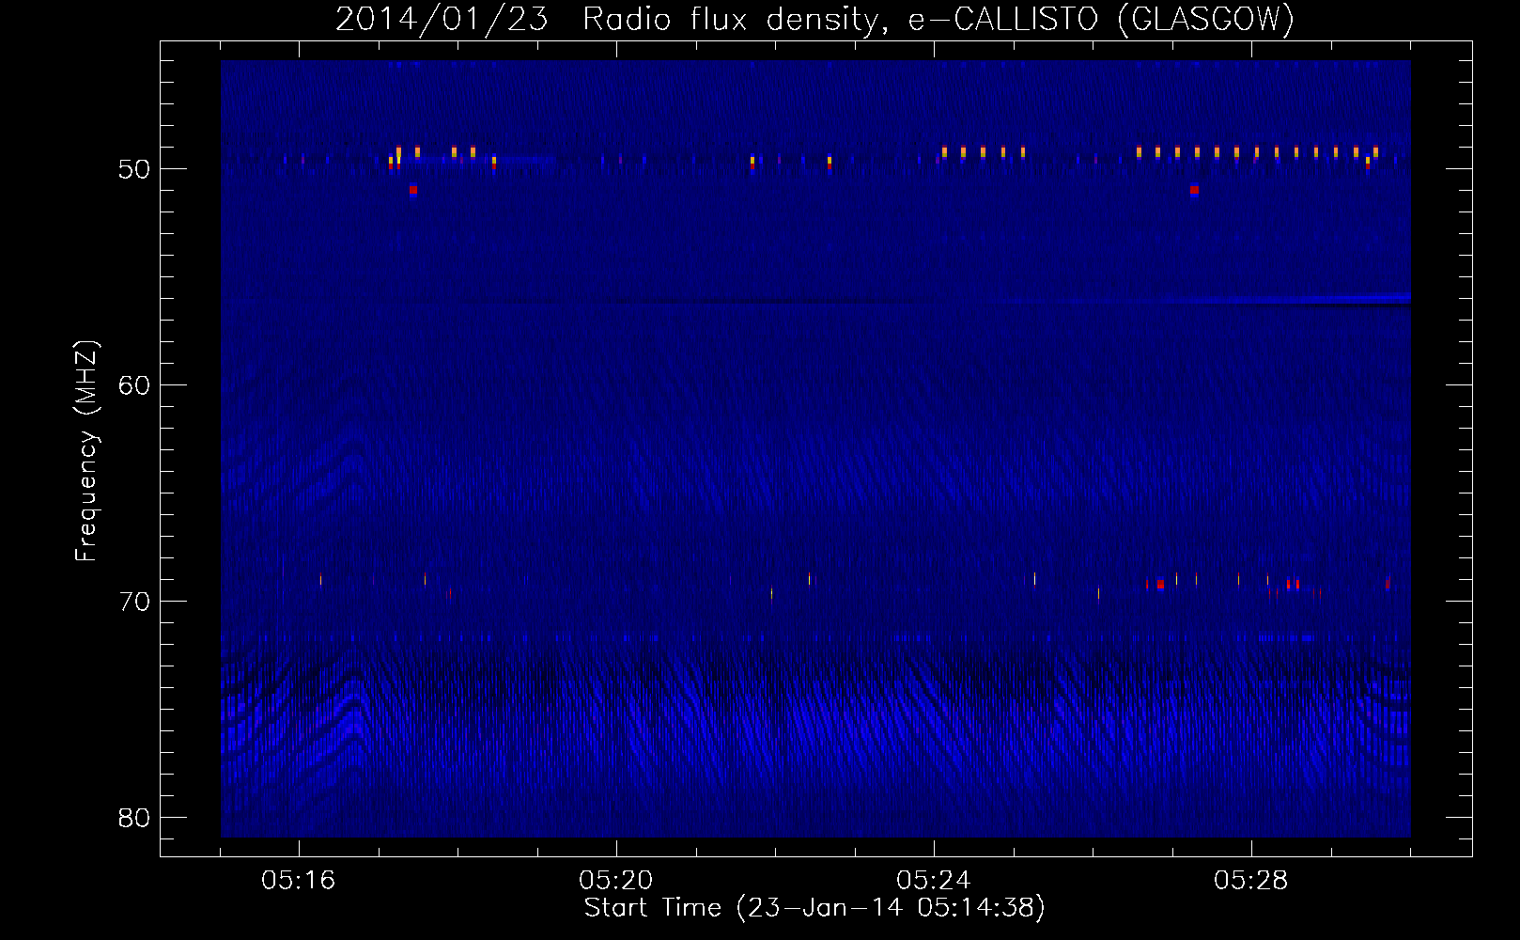
Task: Click the 60 frequency tick label
Action: click(x=134, y=385)
